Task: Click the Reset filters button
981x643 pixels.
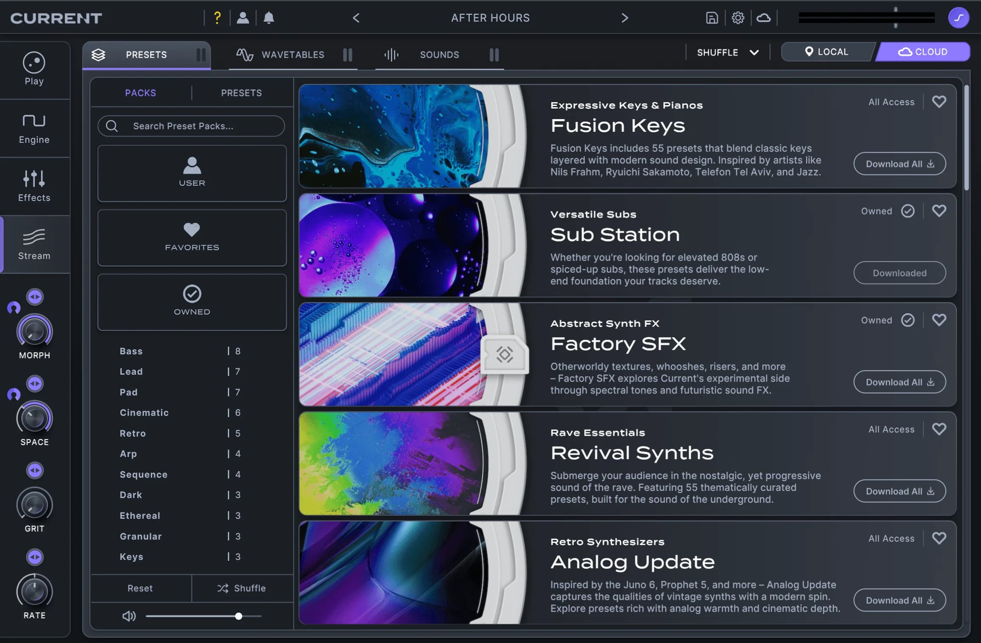Action: (140, 588)
